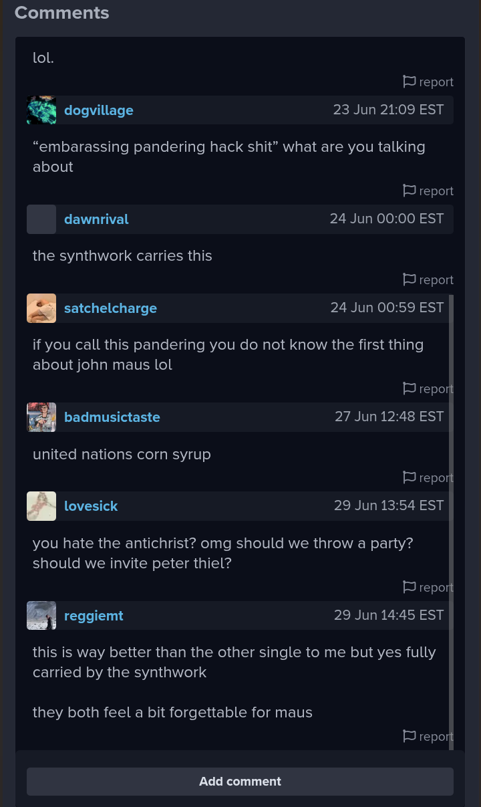Go to satchelcharge's user page

click(x=110, y=308)
